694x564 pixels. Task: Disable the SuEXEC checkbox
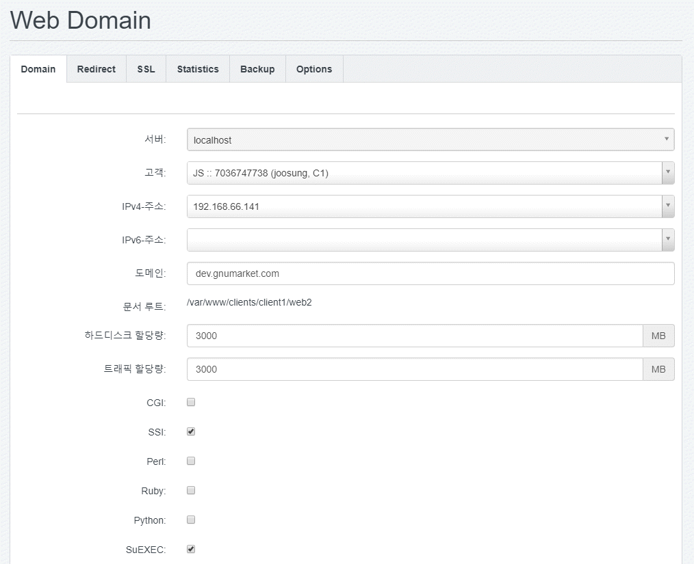192,549
